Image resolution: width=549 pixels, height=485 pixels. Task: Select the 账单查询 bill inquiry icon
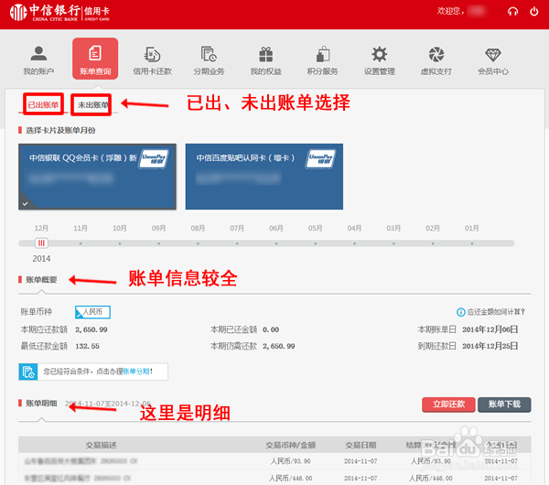pos(95,59)
